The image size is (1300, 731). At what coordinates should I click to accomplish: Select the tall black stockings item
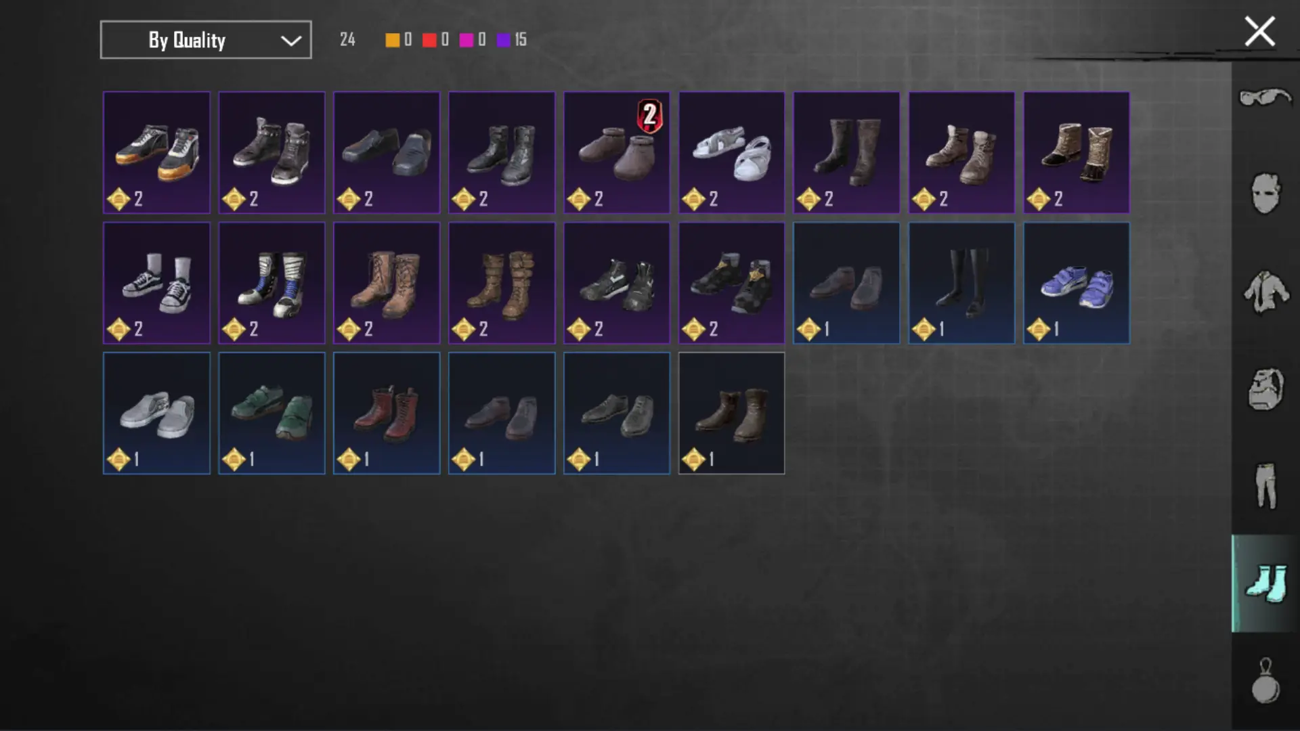[x=961, y=283]
